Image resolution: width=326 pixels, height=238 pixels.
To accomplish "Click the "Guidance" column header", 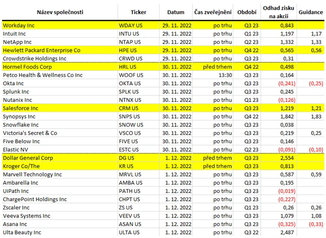I will pos(311,12).
